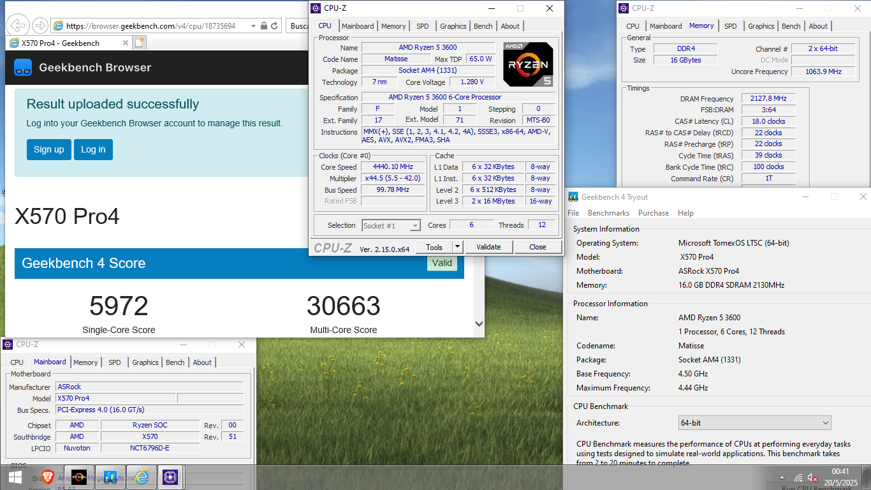871x490 pixels.
Task: Click the padlock security icon in address bar
Action: (263, 26)
